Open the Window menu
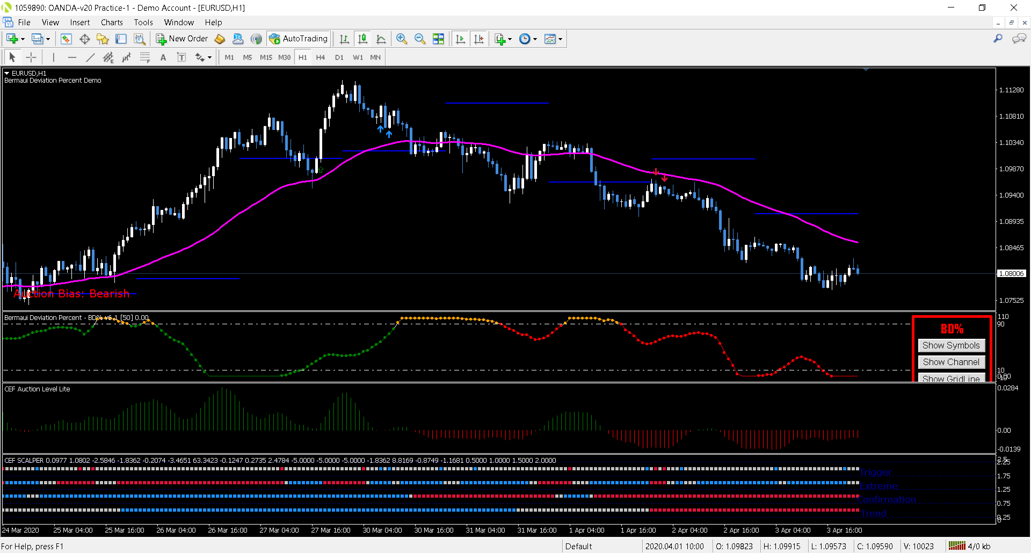1031x553 pixels. (179, 23)
